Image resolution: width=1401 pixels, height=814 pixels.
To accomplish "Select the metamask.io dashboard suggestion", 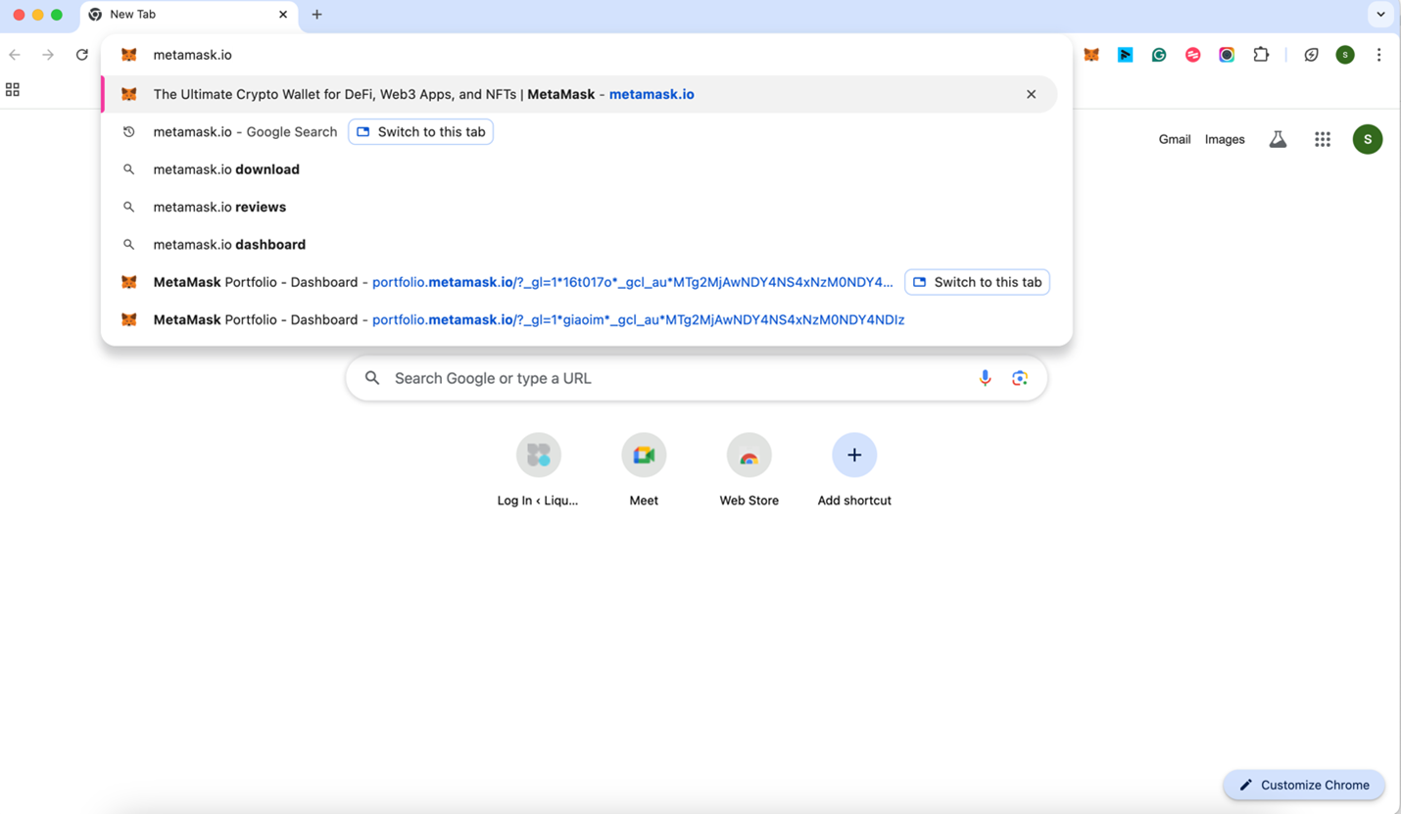I will (579, 244).
